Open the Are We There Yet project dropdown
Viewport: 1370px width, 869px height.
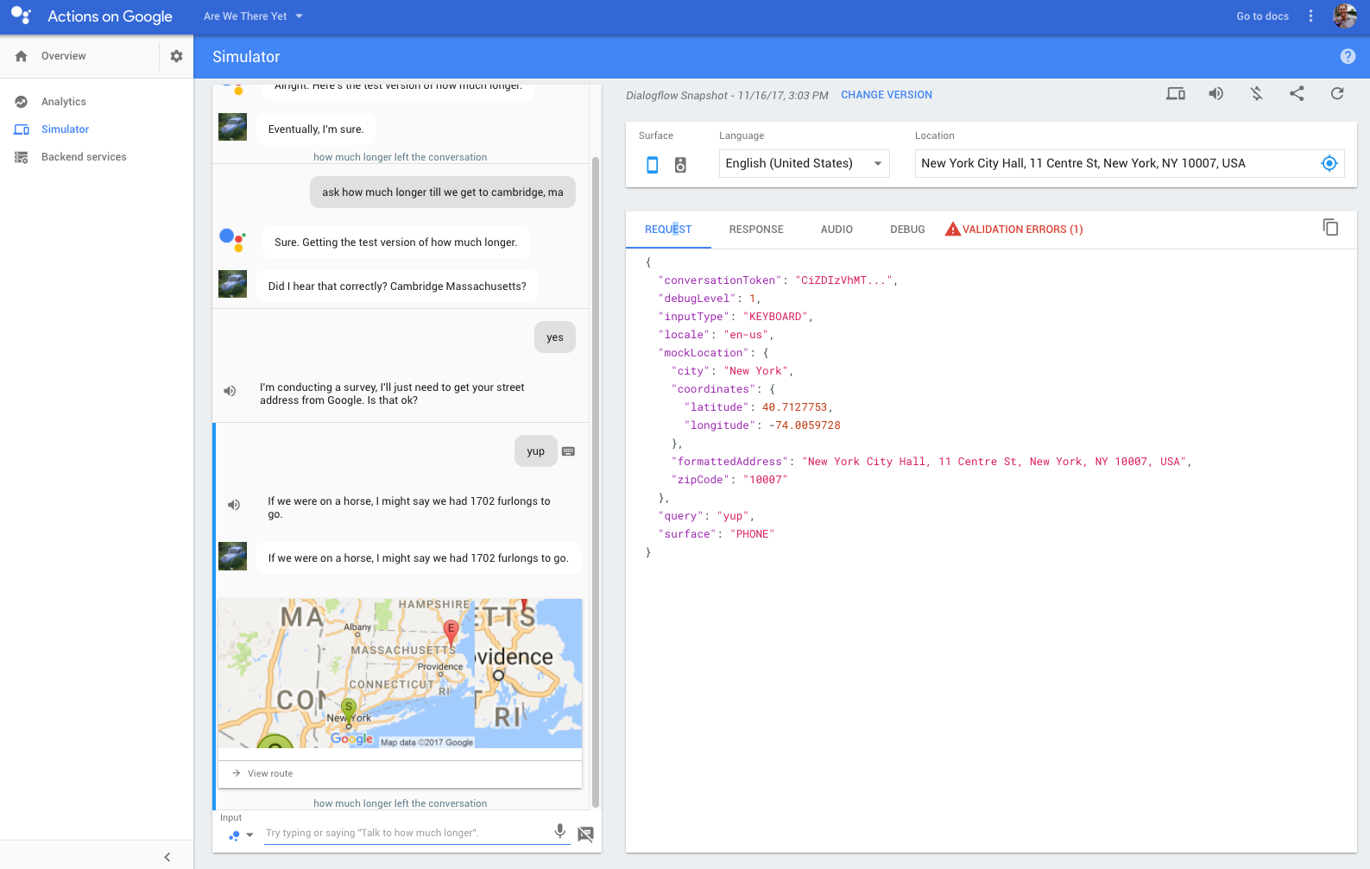[x=253, y=16]
